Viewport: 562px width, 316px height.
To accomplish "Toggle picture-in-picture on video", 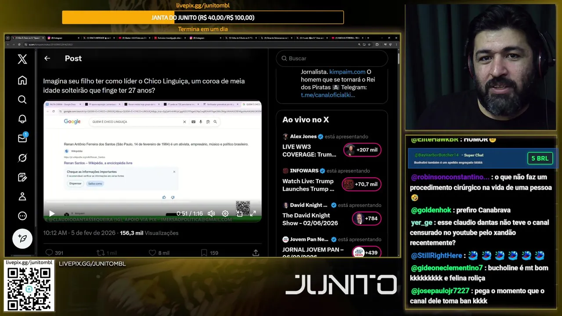I will tap(239, 214).
